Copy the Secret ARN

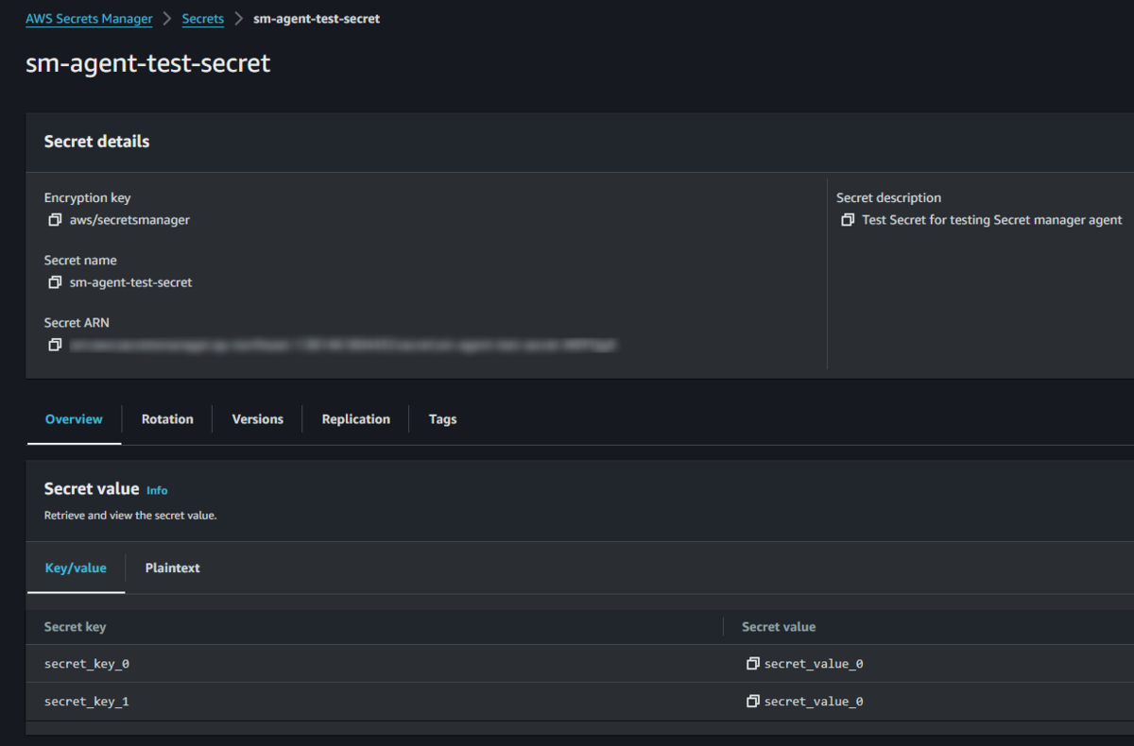point(55,344)
